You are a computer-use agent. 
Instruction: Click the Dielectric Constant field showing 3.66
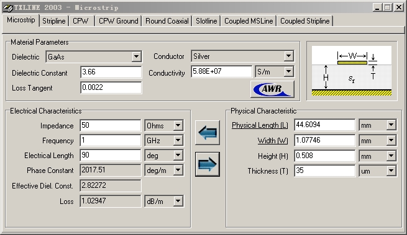click(x=111, y=72)
